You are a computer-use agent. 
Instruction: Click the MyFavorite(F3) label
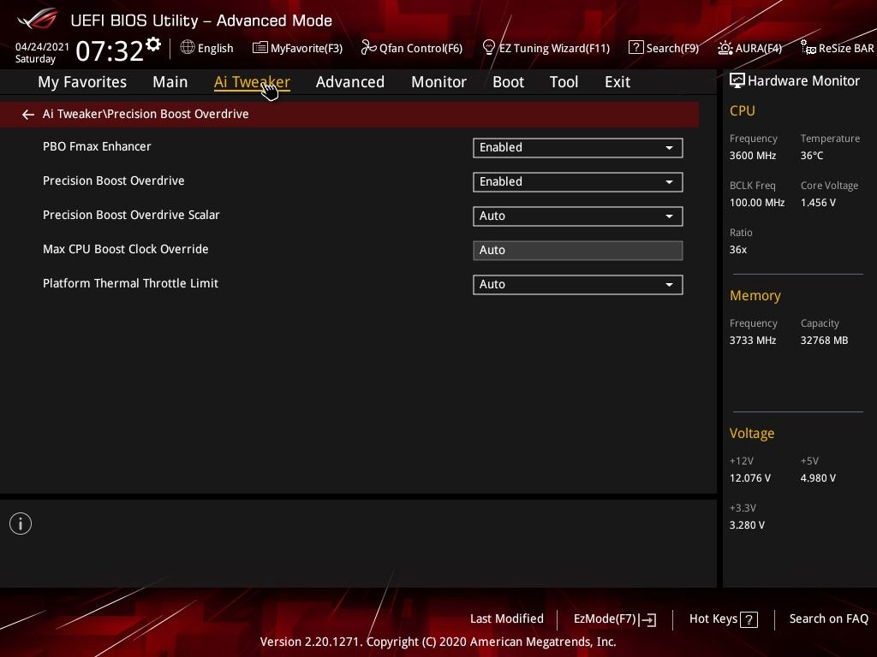tap(307, 49)
